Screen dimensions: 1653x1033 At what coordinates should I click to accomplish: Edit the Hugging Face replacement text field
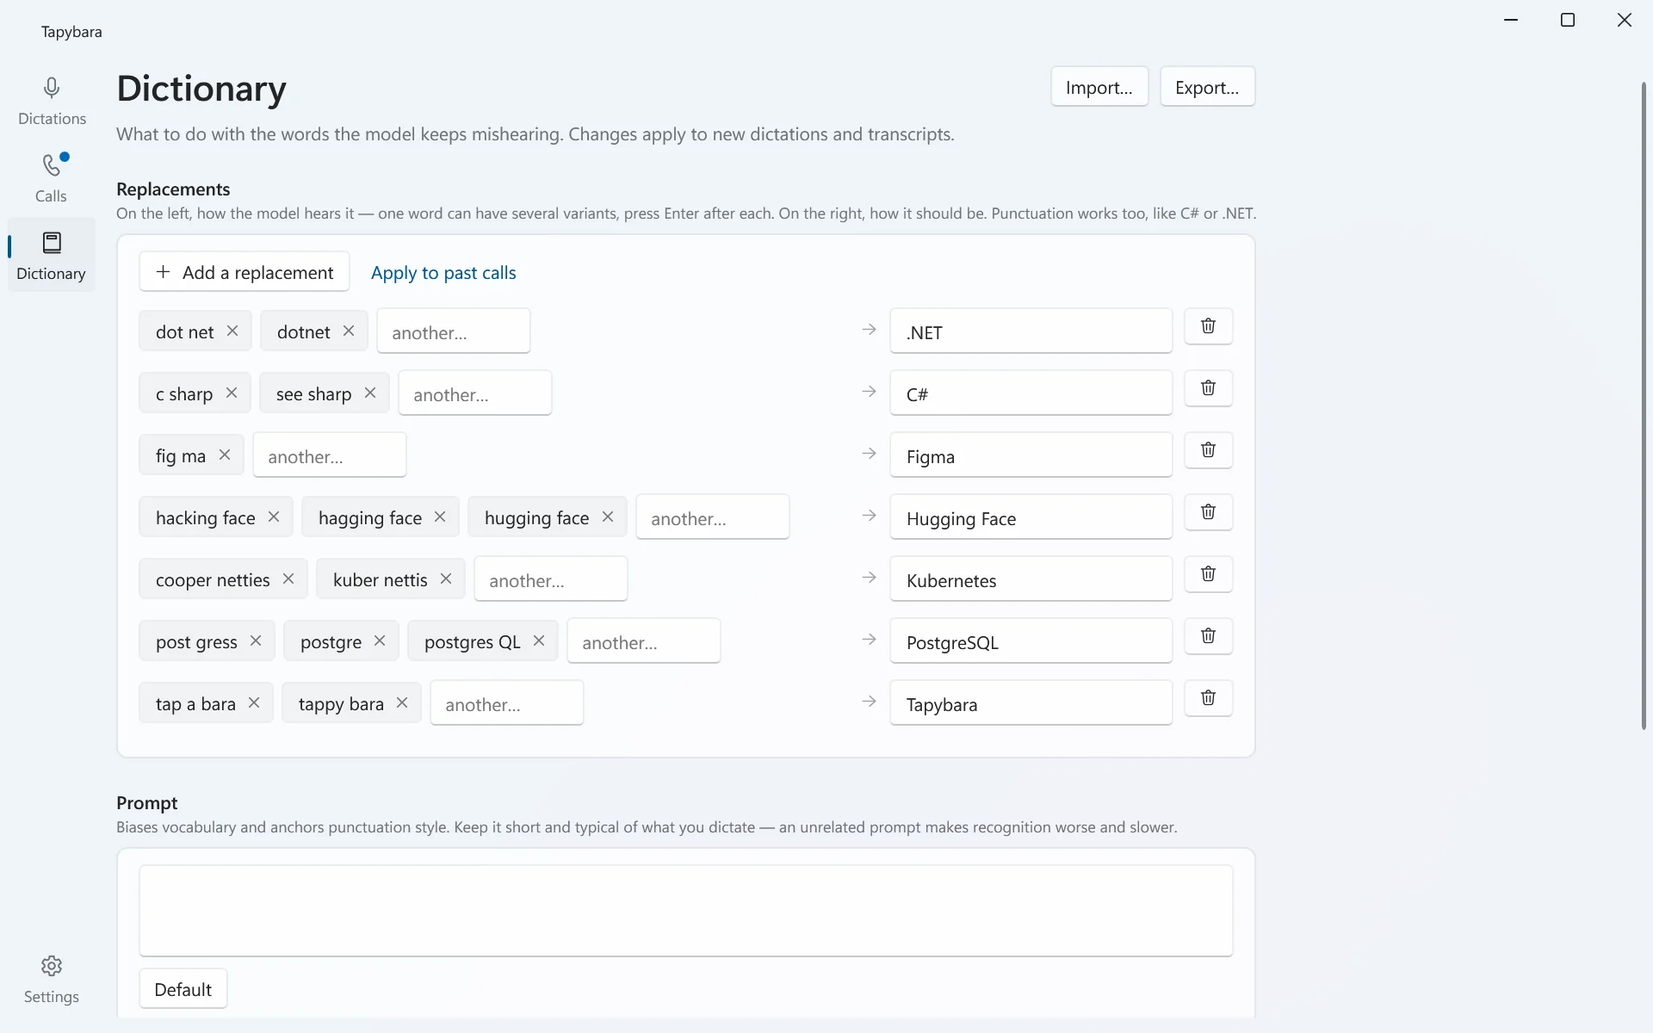click(1031, 517)
